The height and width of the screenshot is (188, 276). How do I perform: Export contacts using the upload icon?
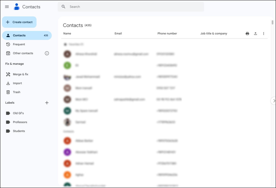coord(255,33)
